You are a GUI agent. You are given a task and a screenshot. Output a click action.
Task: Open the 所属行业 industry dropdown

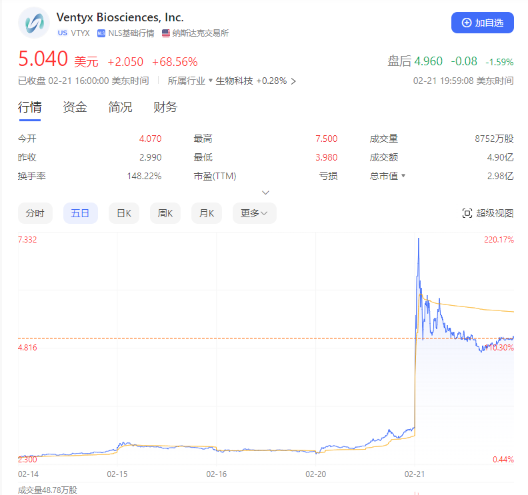pos(190,81)
